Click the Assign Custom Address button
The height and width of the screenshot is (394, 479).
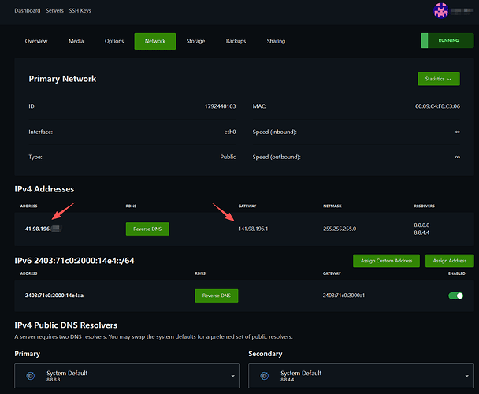click(386, 261)
